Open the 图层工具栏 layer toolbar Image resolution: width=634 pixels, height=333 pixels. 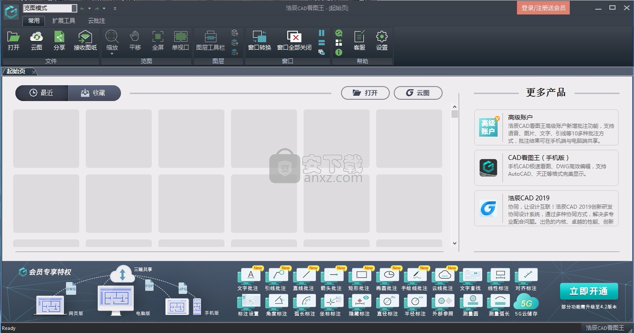coord(210,41)
